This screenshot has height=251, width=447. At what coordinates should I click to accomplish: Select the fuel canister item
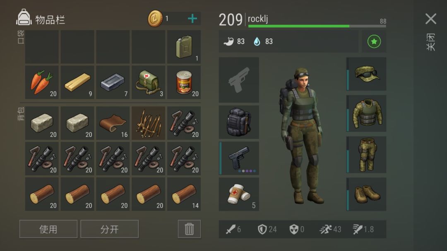(x=184, y=47)
